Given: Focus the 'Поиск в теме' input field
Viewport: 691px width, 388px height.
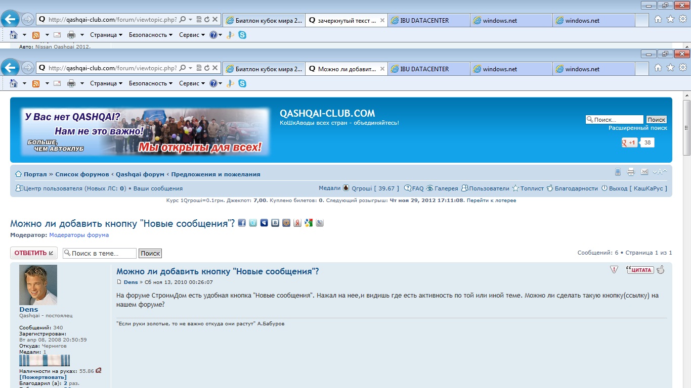Looking at the screenshot, I should click(100, 253).
